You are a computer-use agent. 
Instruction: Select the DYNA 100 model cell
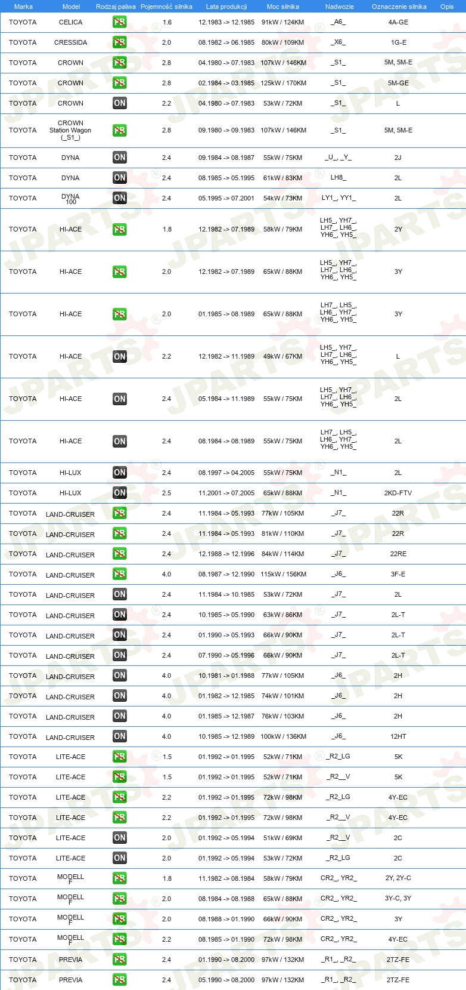click(70, 199)
